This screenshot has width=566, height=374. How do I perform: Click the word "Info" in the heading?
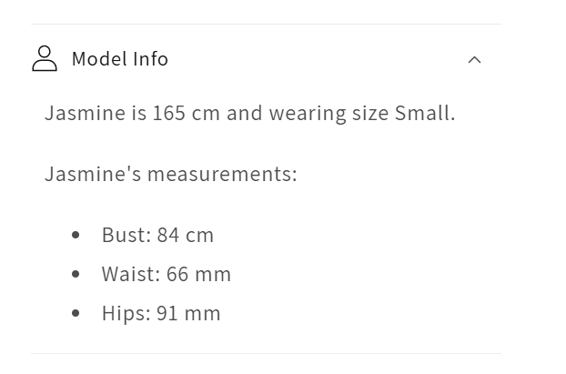click(150, 59)
